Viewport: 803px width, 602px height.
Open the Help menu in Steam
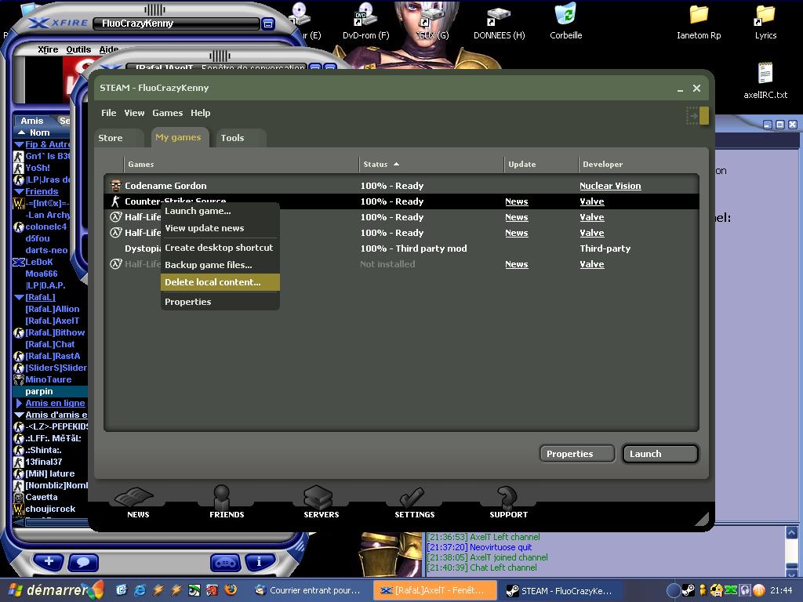pyautogui.click(x=200, y=113)
